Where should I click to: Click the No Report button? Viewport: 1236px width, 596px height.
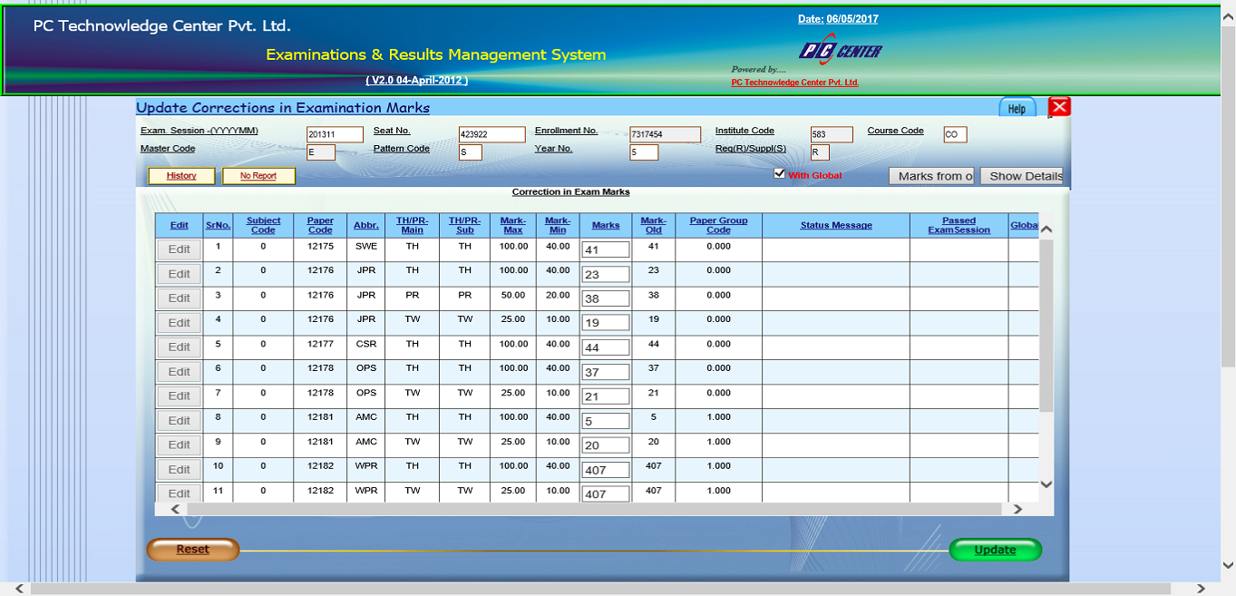click(258, 176)
